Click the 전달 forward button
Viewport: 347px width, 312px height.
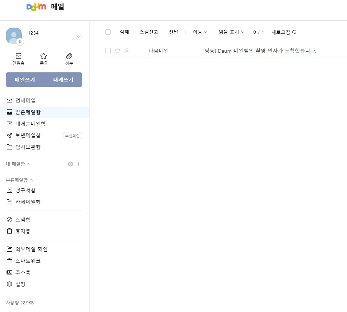click(x=173, y=32)
